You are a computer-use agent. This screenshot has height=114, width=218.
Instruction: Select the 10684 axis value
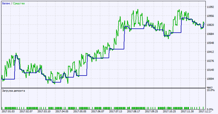tap(210, 34)
